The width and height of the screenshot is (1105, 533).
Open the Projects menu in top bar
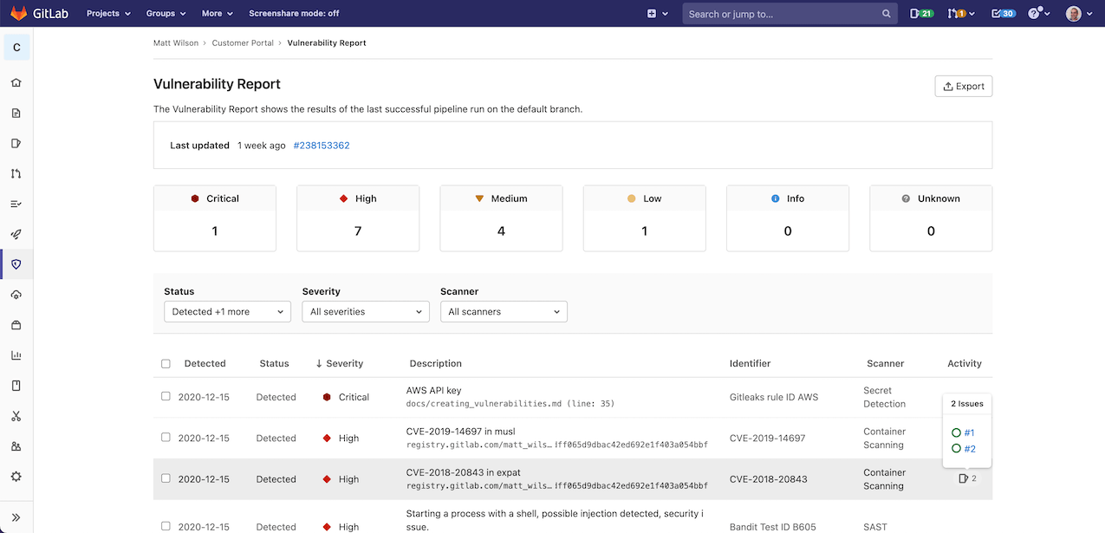click(108, 14)
